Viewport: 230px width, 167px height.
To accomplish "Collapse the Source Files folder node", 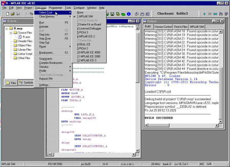I will click(x=11, y=33).
